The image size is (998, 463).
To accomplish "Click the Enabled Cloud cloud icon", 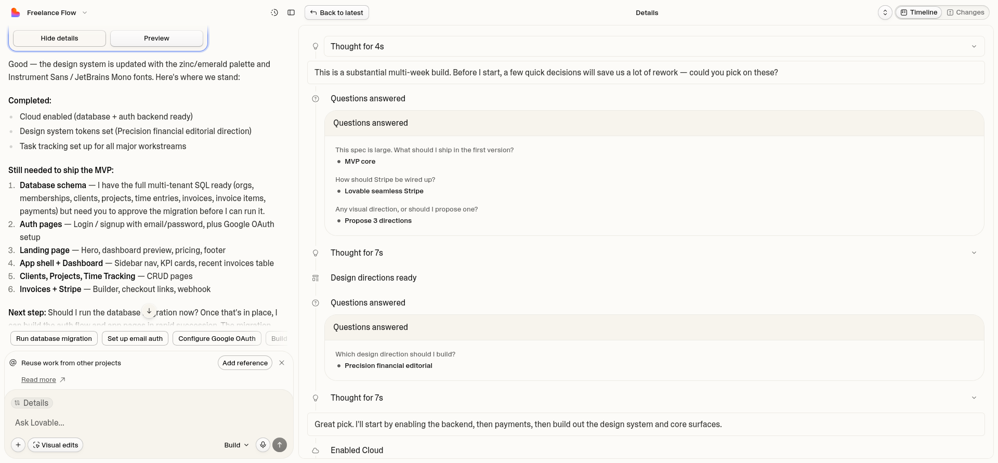I will pyautogui.click(x=316, y=451).
